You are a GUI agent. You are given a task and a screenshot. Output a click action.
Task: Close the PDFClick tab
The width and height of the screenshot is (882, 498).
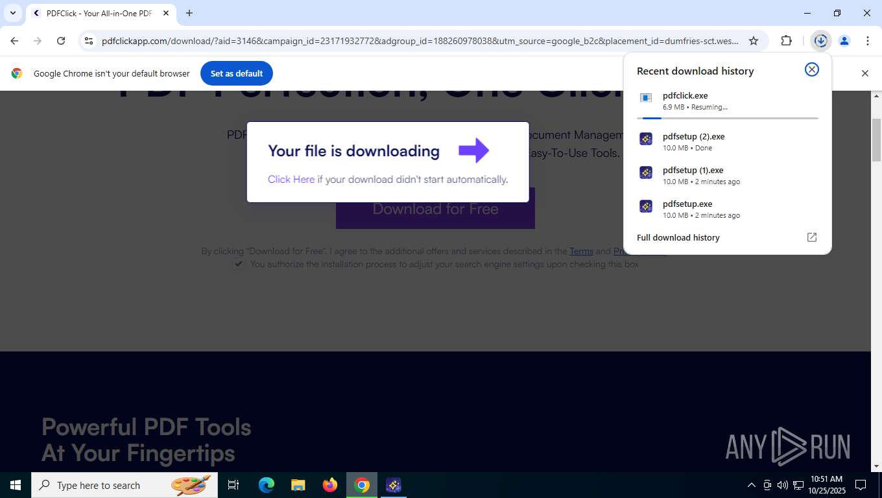[166, 13]
